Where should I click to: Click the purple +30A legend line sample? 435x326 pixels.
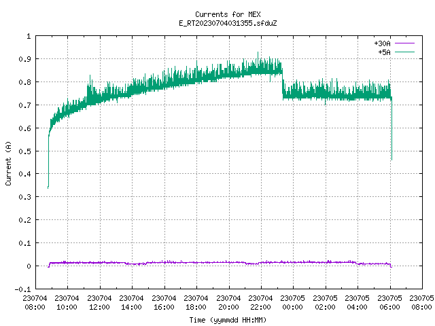click(x=405, y=43)
